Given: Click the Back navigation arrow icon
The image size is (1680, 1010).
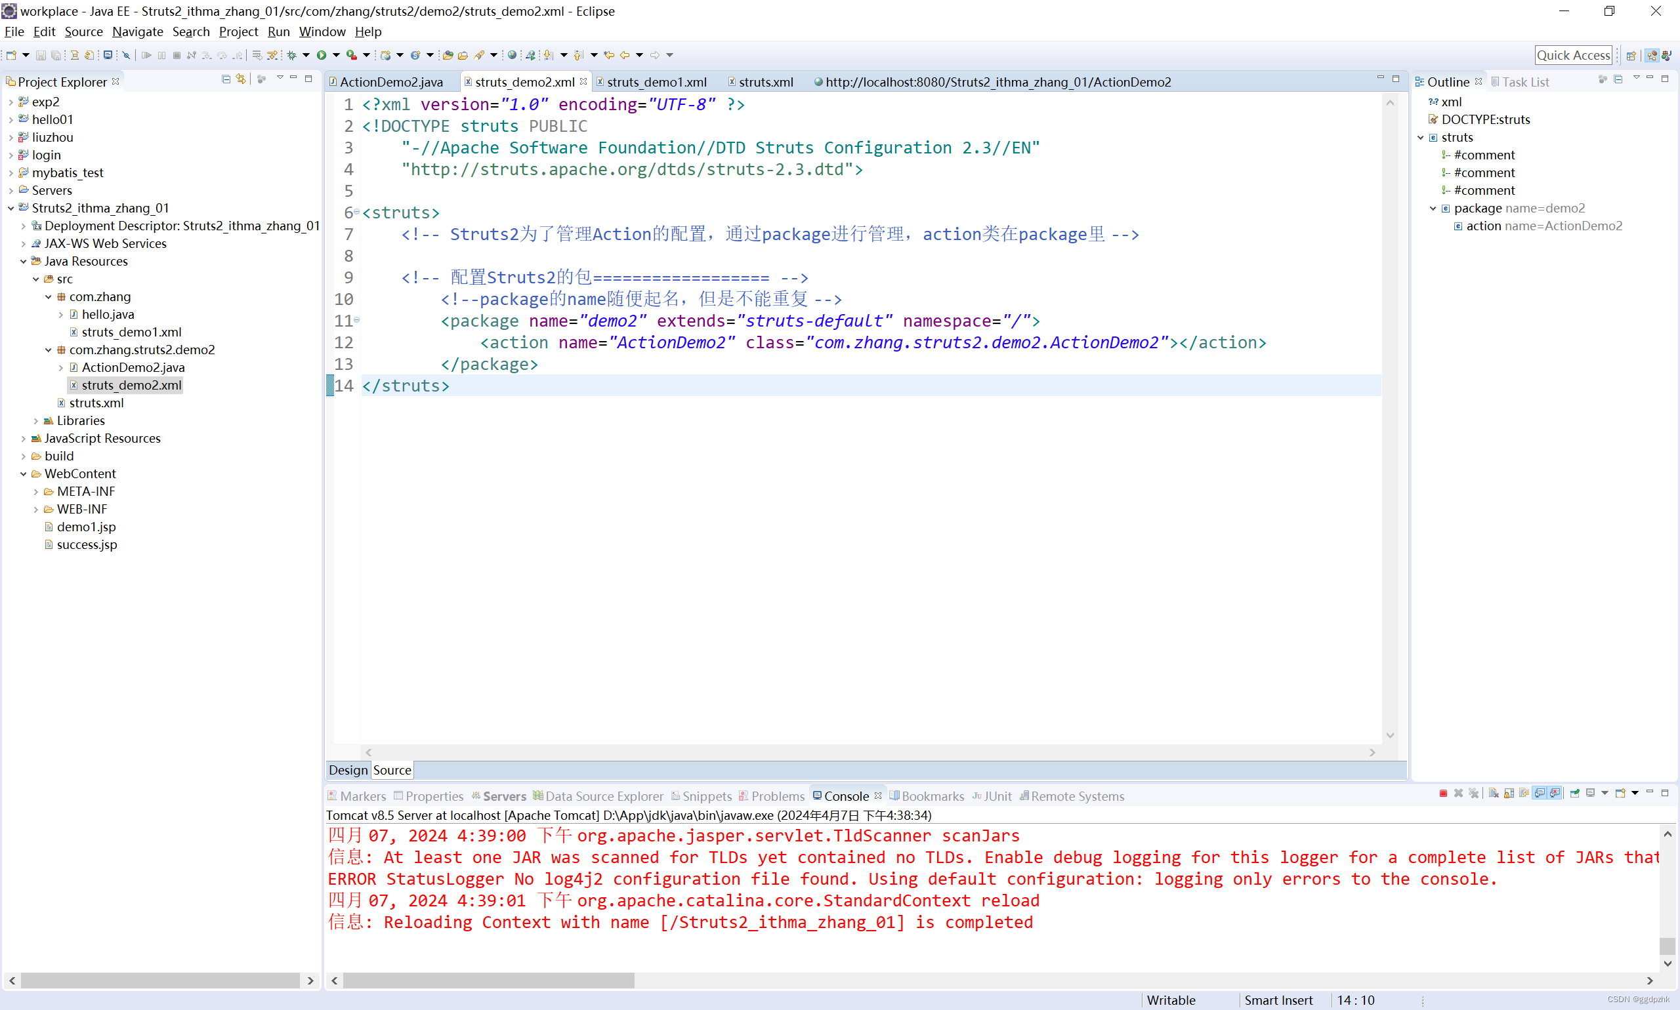Looking at the screenshot, I should tap(625, 55).
